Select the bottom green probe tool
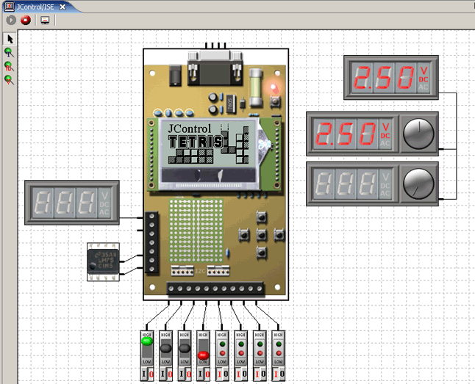 (10, 79)
